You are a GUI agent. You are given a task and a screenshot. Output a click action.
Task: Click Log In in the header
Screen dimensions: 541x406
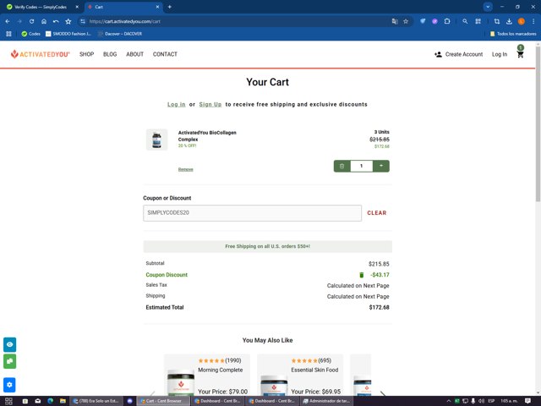coord(500,54)
